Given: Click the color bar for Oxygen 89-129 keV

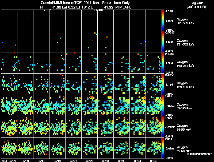Looking at the screenshot, I should click(163, 105).
